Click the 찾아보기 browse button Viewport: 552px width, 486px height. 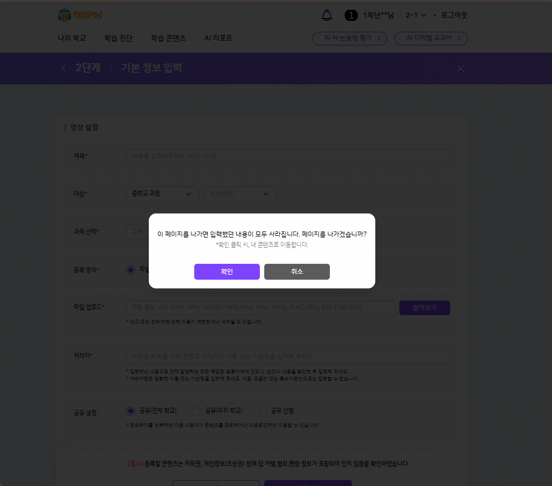425,308
